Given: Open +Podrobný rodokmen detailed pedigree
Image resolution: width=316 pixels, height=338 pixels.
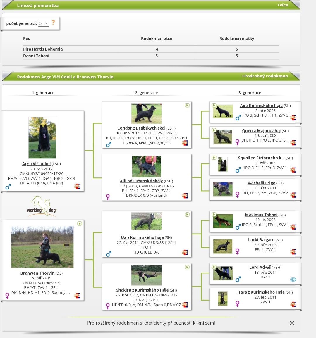Looking at the screenshot, I should click(265, 76).
